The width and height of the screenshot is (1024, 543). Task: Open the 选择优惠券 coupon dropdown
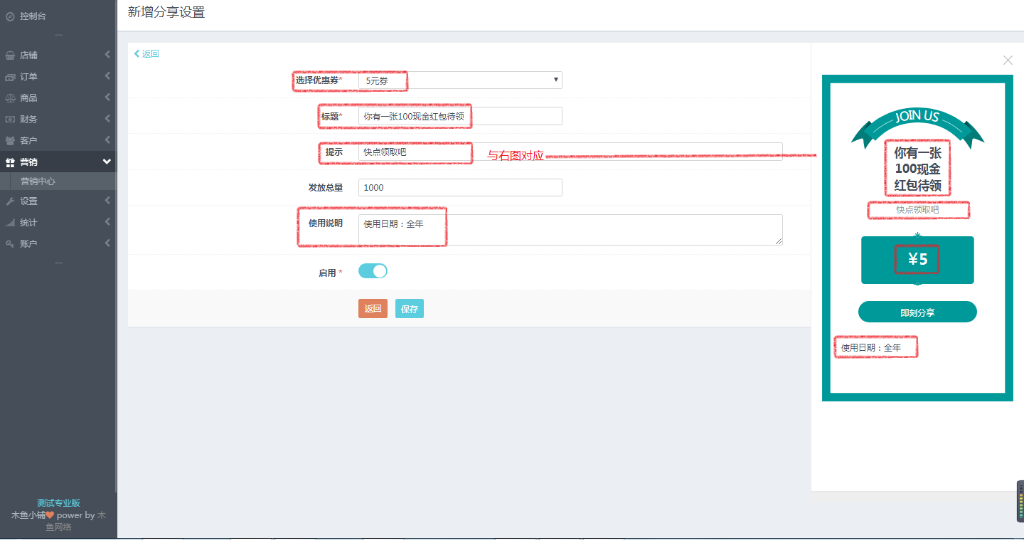click(459, 80)
